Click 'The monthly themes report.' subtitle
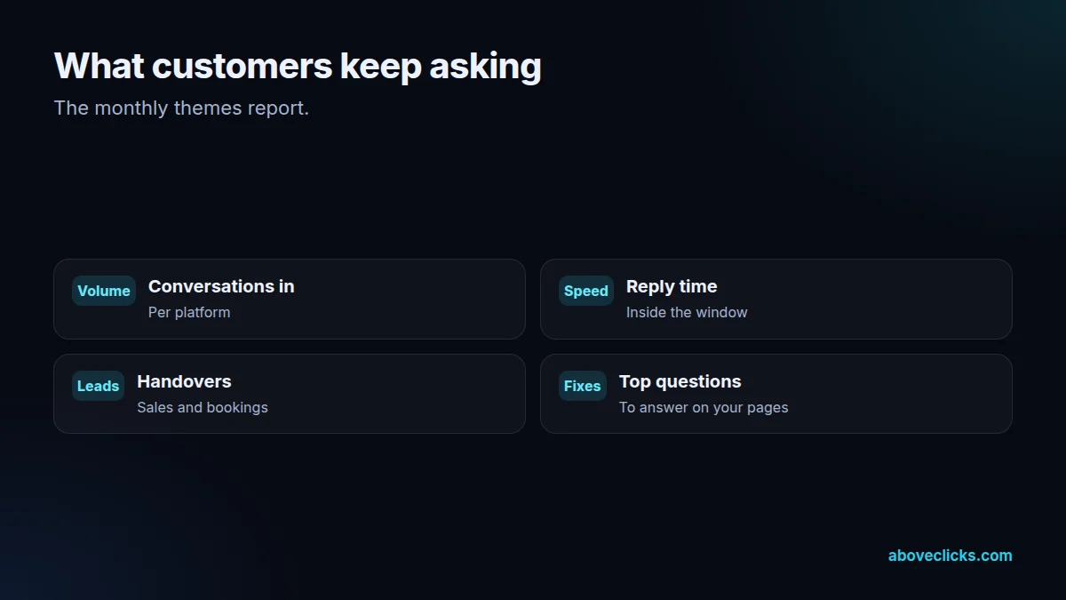1066x600 pixels. coord(181,108)
